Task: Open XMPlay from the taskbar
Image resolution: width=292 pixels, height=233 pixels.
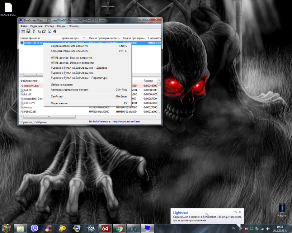Action: click(x=91, y=228)
